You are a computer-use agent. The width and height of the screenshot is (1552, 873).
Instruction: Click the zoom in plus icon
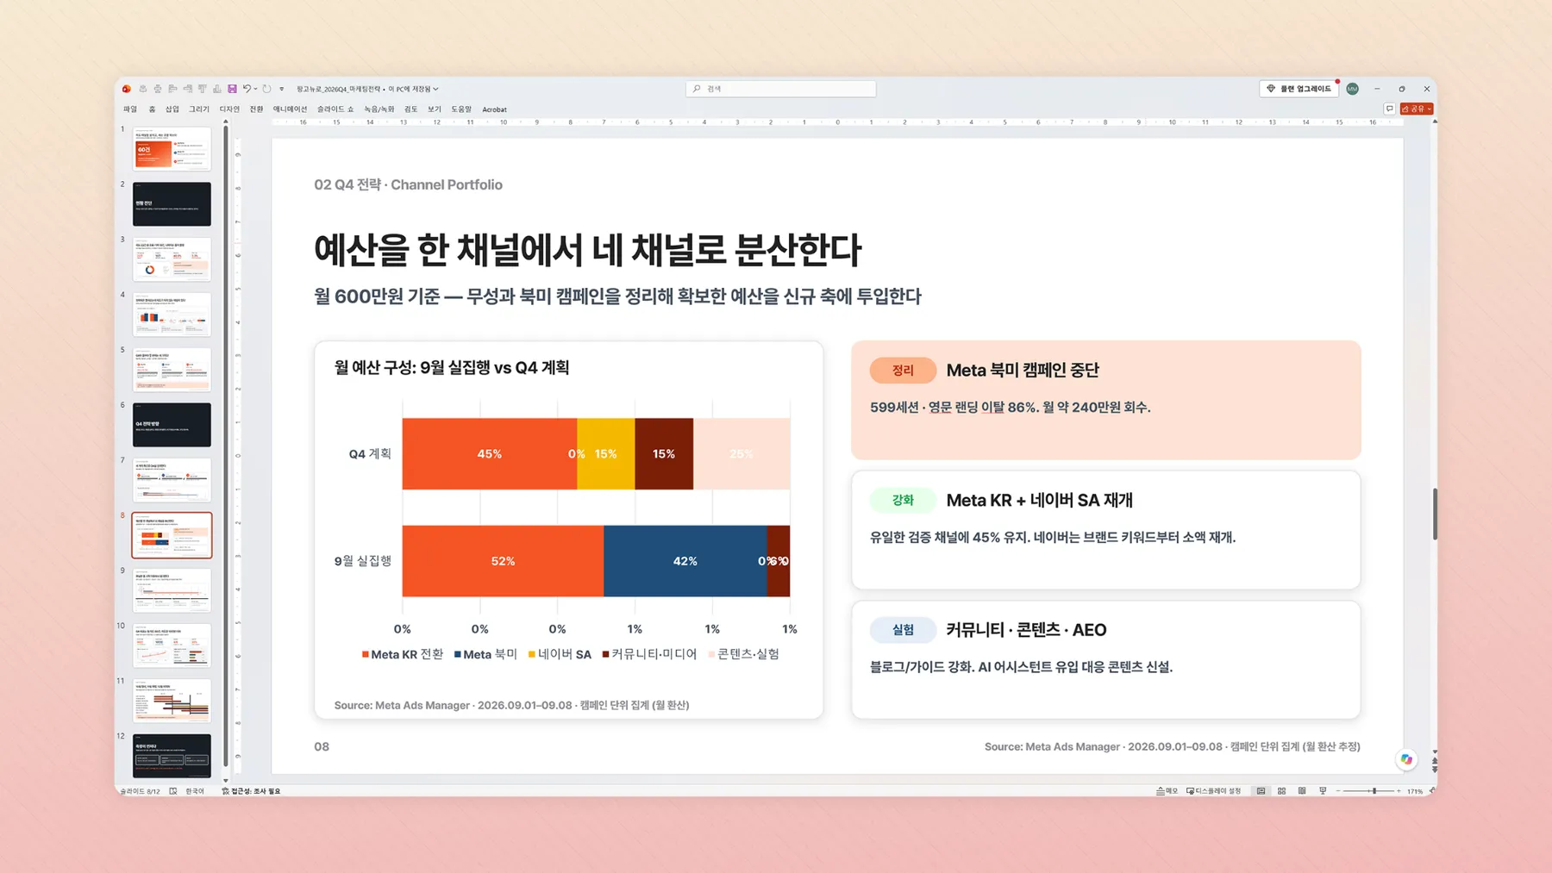[1398, 791]
